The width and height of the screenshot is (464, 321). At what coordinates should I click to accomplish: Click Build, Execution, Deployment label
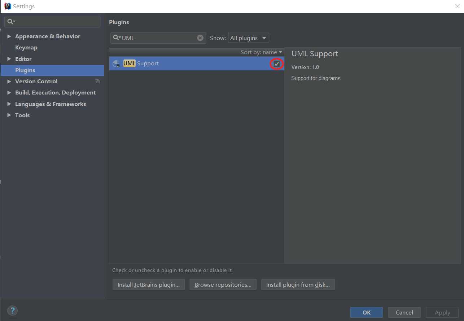[x=56, y=93]
